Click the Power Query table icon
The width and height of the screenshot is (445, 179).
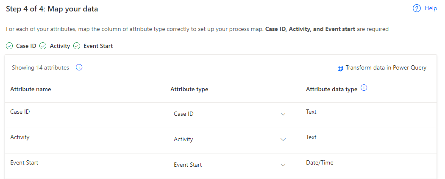[340, 68]
